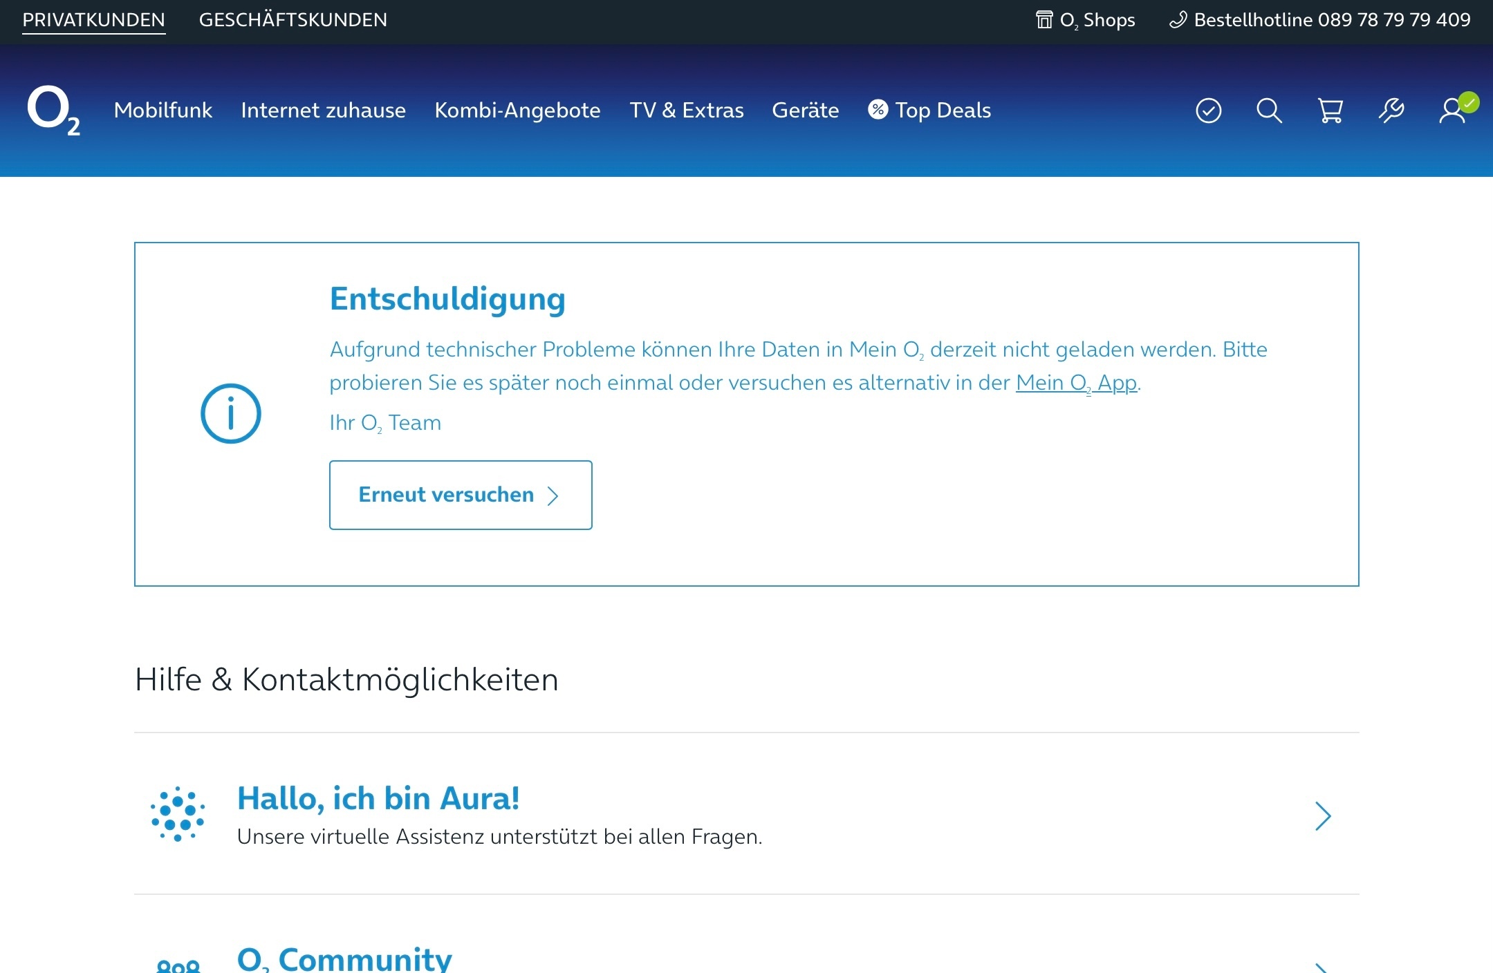Open the Top Deals menu
Image resolution: width=1493 pixels, height=973 pixels.
[929, 110]
